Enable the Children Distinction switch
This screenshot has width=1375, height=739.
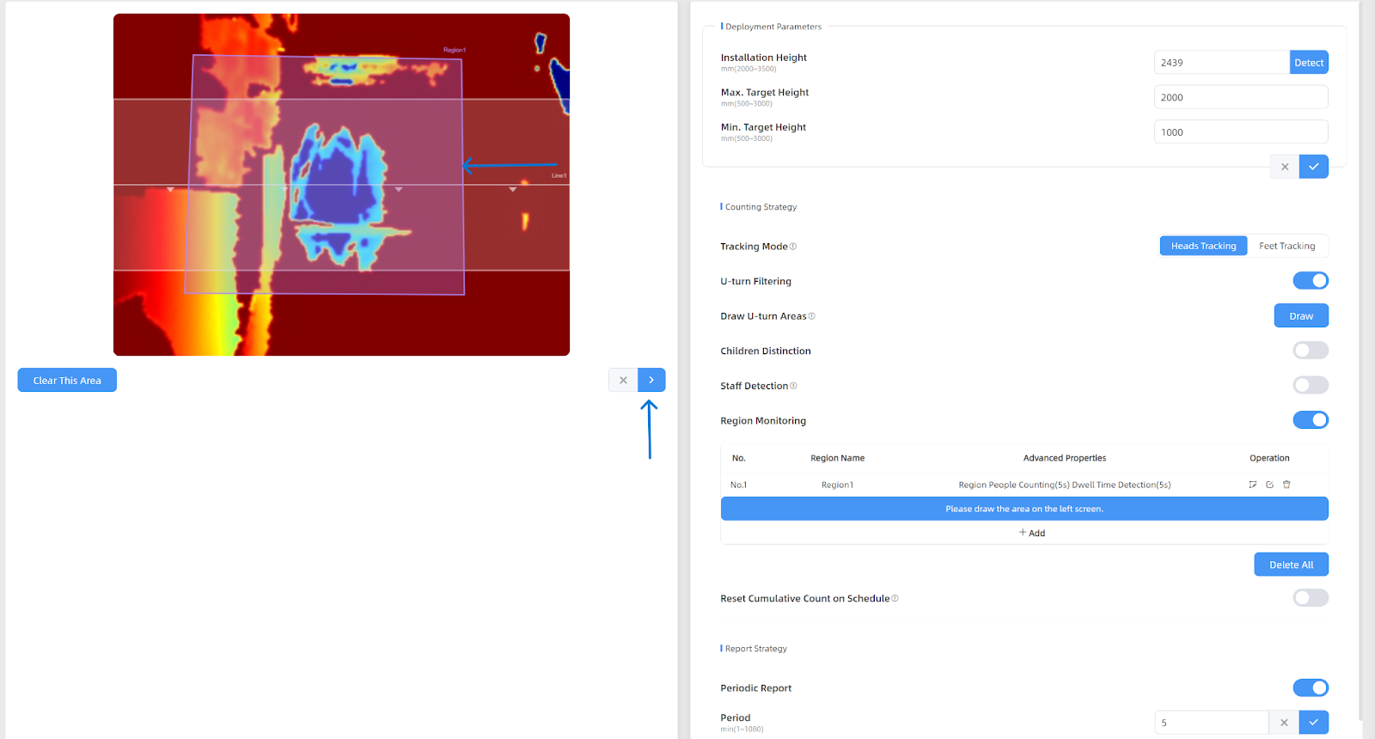click(1311, 351)
